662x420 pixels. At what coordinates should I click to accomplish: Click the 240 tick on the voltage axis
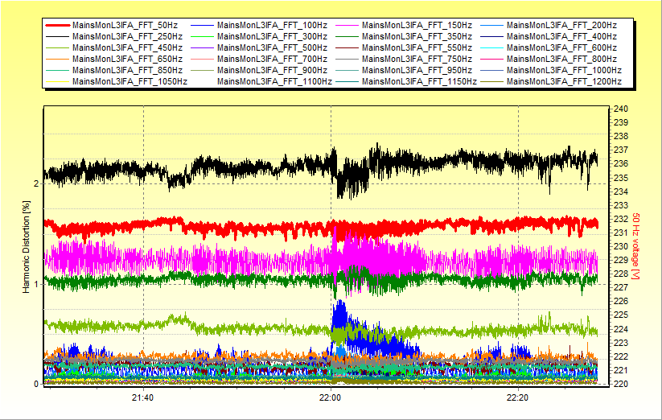coord(621,109)
